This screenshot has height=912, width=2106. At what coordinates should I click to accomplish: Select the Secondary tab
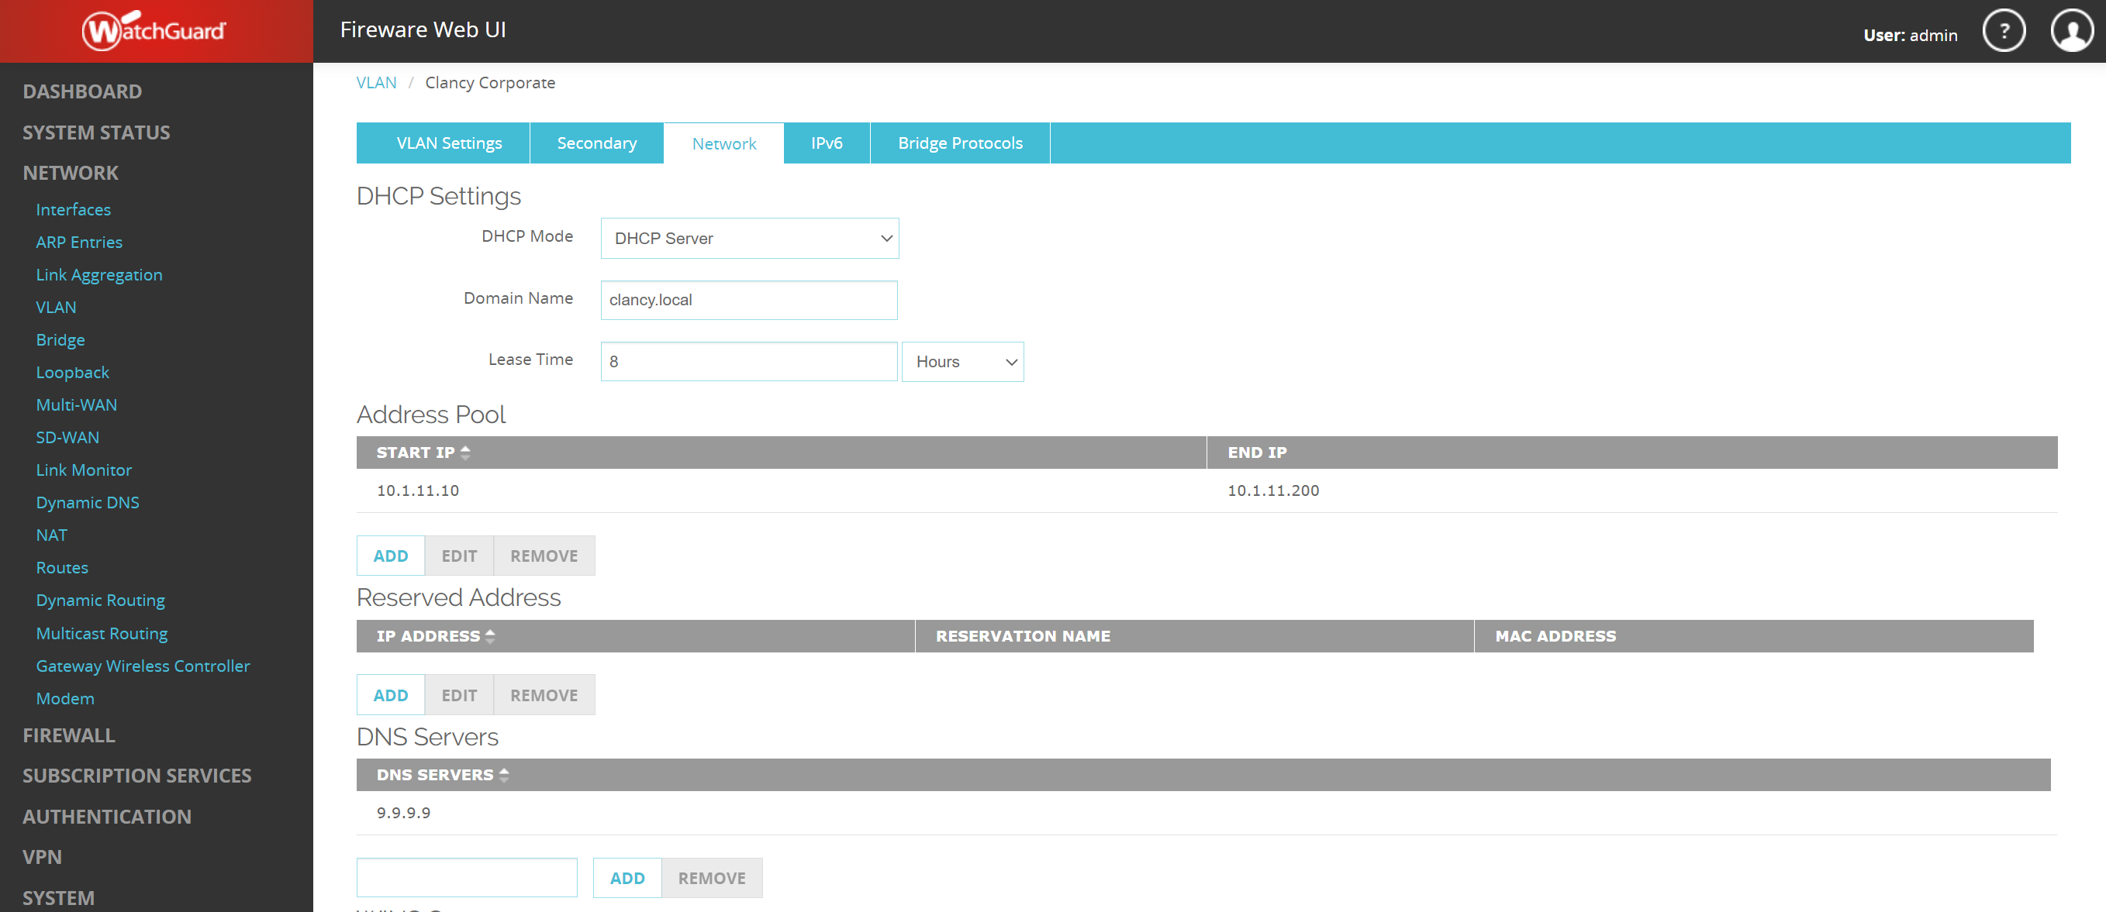(597, 143)
